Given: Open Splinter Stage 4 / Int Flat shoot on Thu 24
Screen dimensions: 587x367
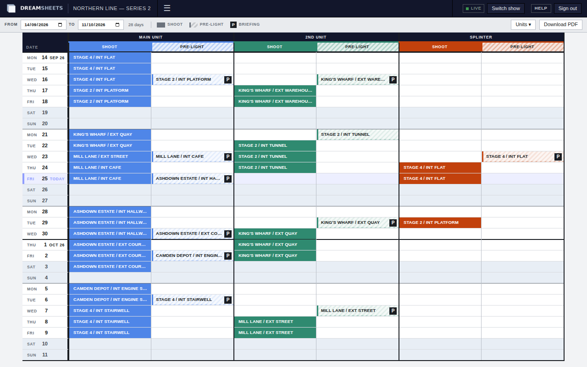Looking at the screenshot, I should tap(440, 168).
